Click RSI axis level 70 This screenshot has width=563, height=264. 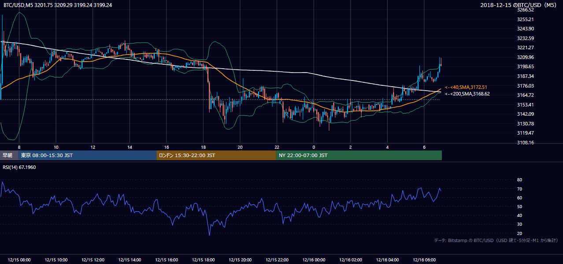tap(519, 189)
